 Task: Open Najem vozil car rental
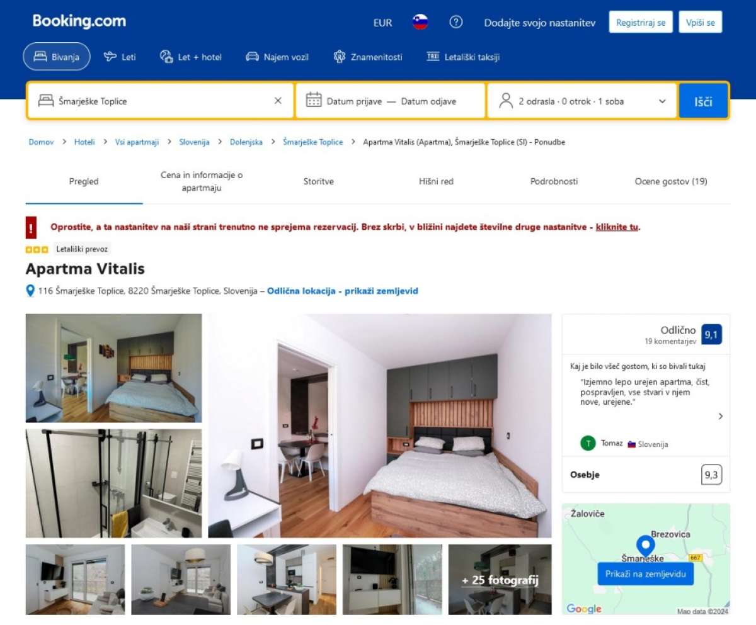[x=277, y=57]
